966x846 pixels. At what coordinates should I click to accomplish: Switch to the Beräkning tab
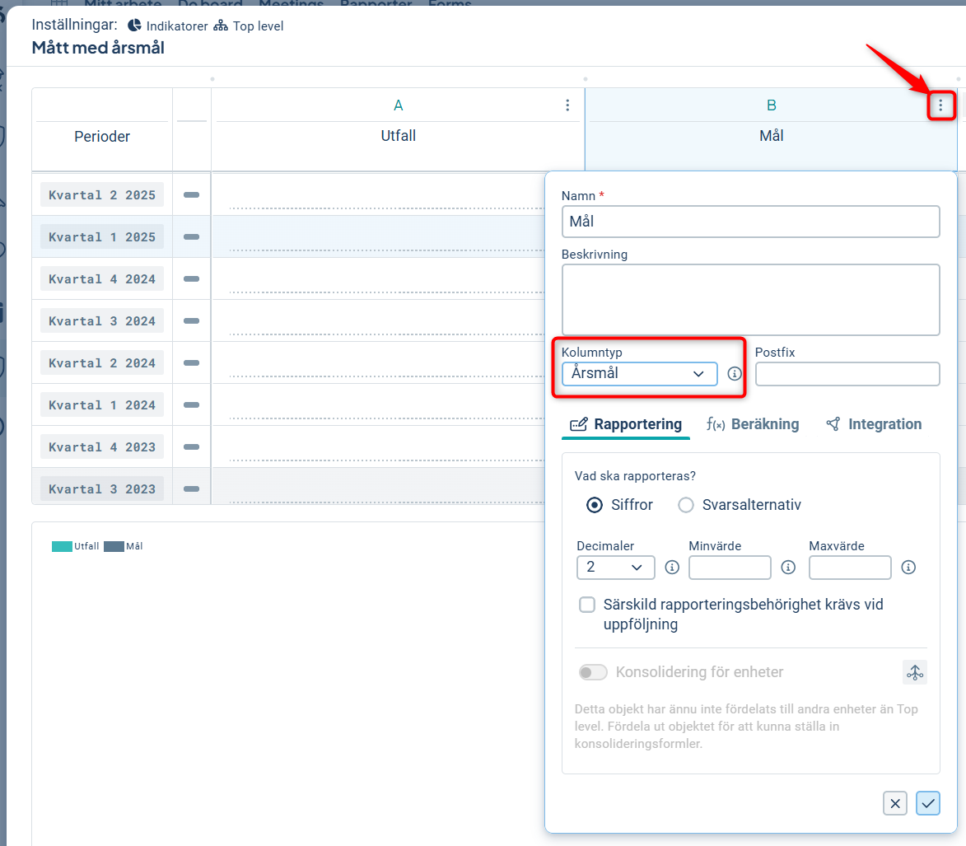753,424
